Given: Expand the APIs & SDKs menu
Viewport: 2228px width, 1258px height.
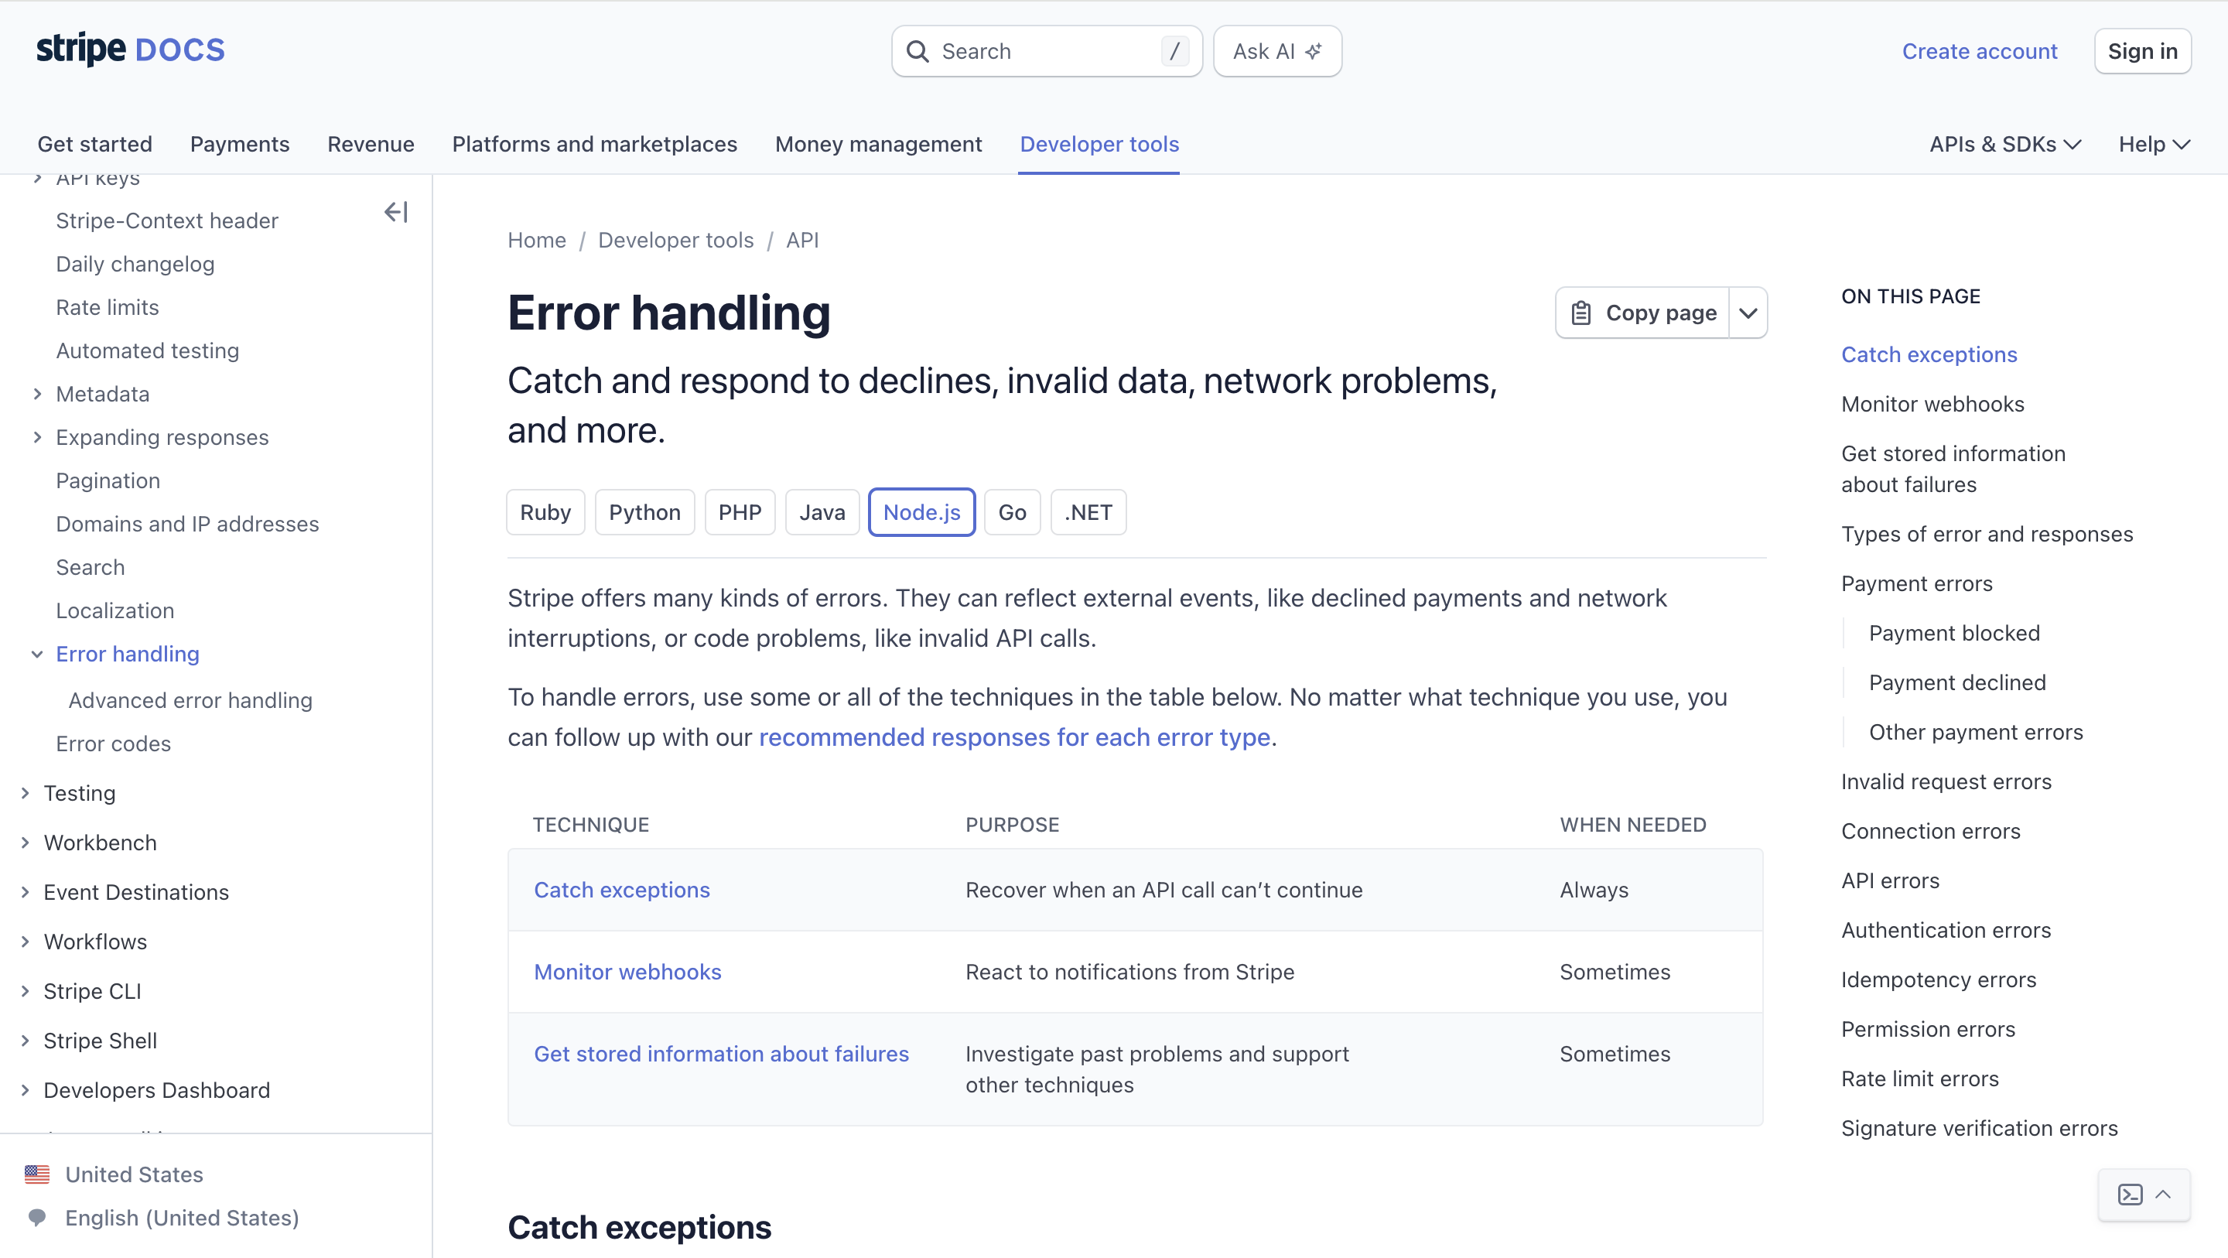Looking at the screenshot, I should click(x=2004, y=145).
